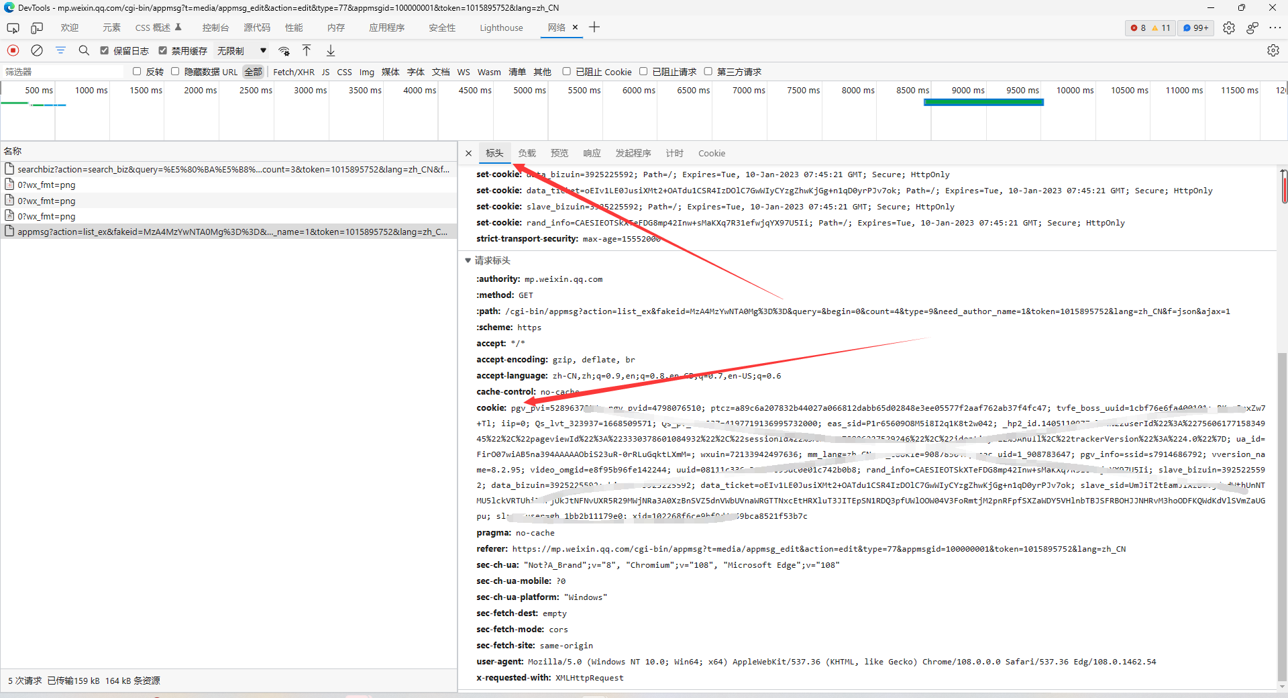Open the more options ellipsis menu
The width and height of the screenshot is (1288, 698).
1275,28
